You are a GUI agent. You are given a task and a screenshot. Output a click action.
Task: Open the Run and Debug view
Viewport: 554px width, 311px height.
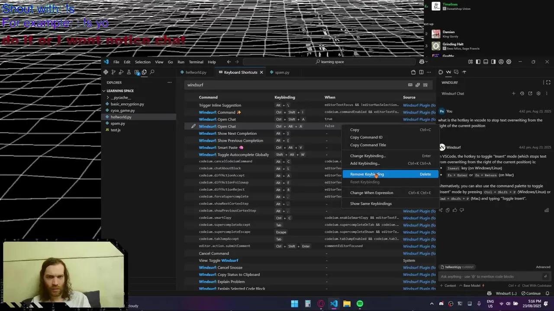[121, 72]
